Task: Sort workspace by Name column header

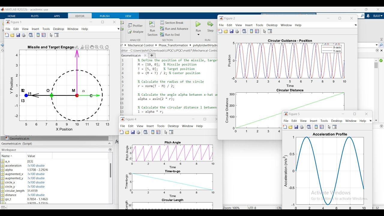Action: pyautogui.click(x=13, y=156)
